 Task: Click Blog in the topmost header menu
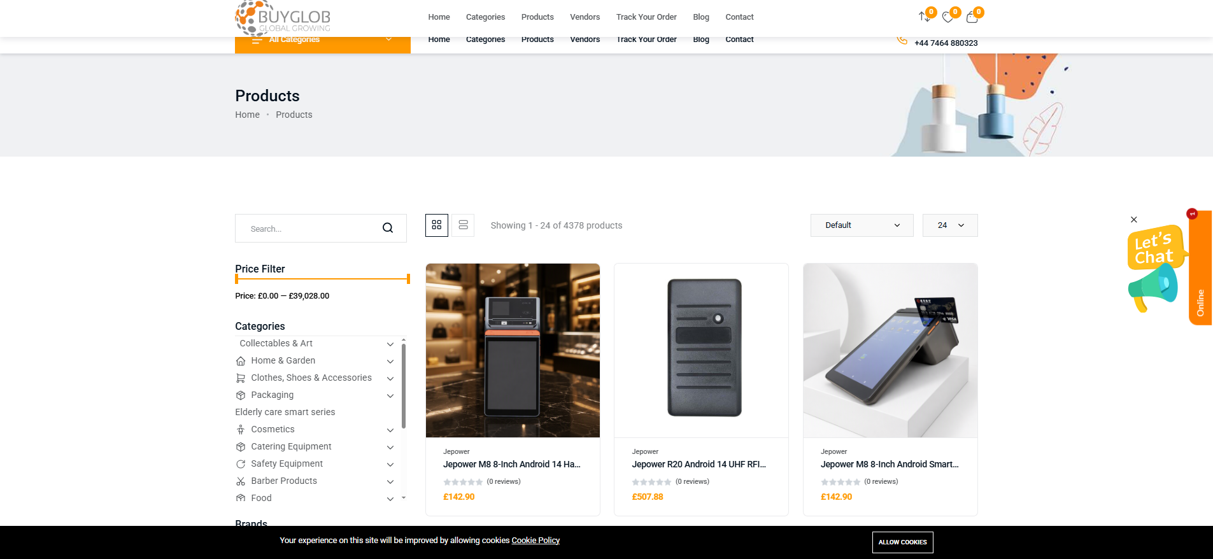click(x=701, y=17)
